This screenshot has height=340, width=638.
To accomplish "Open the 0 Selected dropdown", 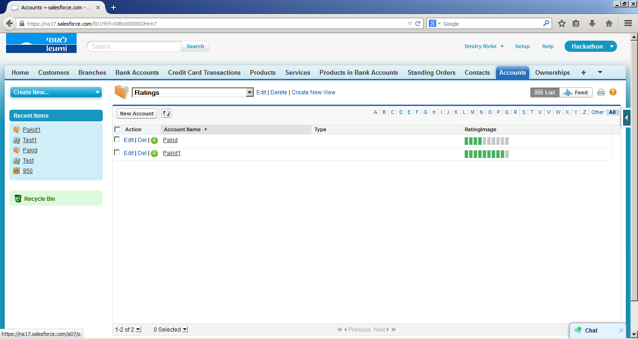I will click(x=170, y=330).
